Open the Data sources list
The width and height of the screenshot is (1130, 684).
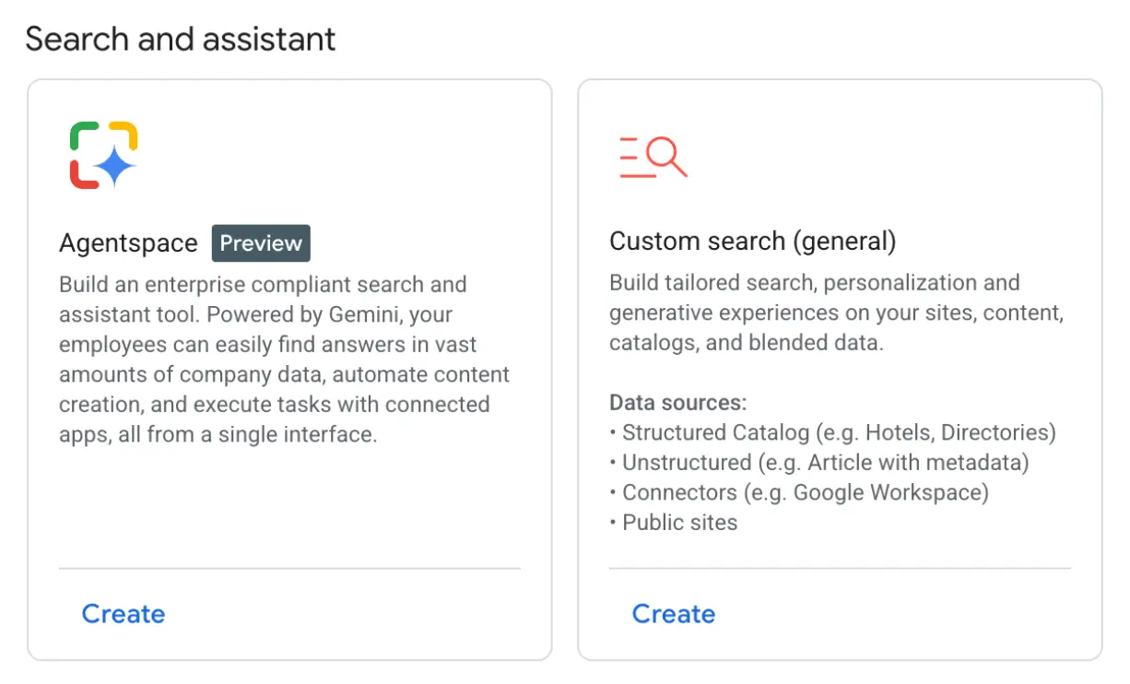(x=677, y=402)
